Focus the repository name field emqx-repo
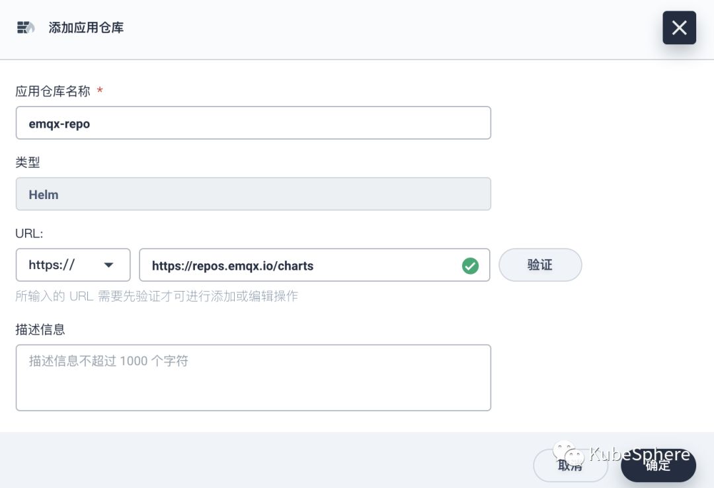This screenshot has height=488, width=714. tap(253, 123)
